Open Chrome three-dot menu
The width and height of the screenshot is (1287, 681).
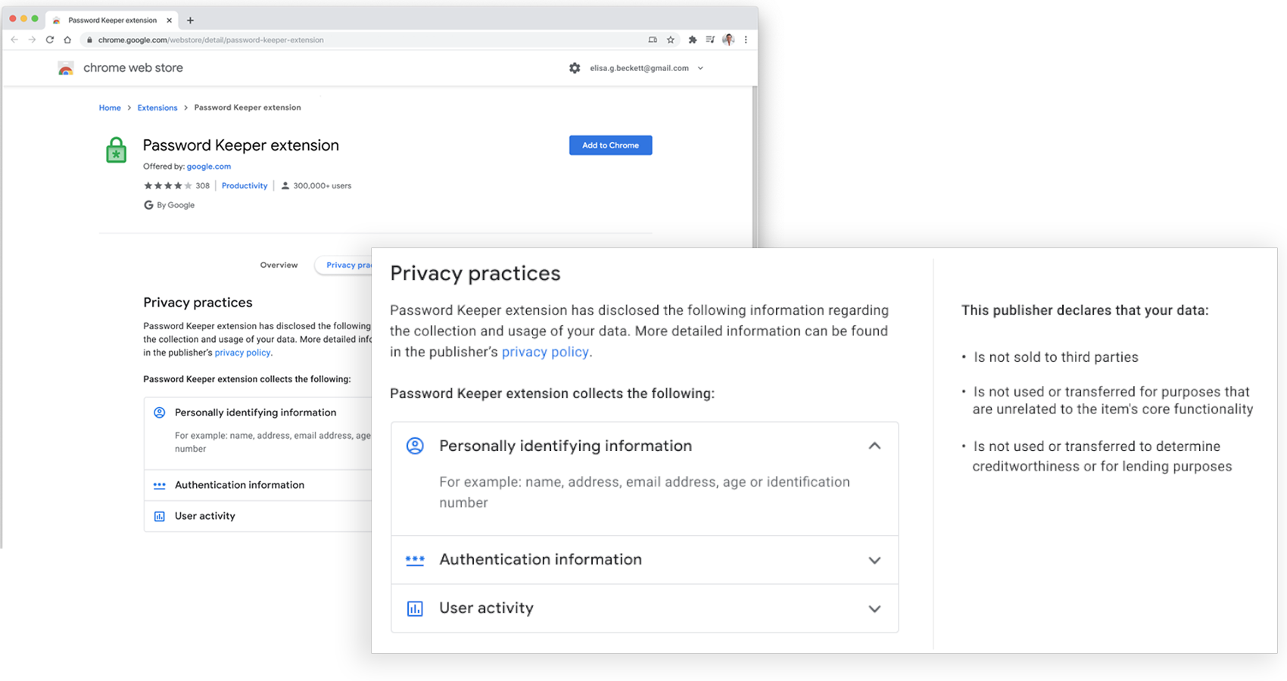(746, 40)
